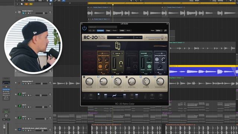This screenshot has height=134, width=238.
Task: Click the Digital large knob
Action: coord(132,82)
